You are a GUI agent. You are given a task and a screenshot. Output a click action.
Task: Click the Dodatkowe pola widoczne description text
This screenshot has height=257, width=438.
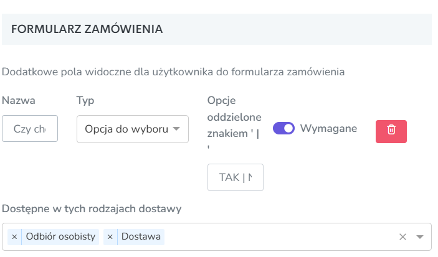tap(173, 72)
